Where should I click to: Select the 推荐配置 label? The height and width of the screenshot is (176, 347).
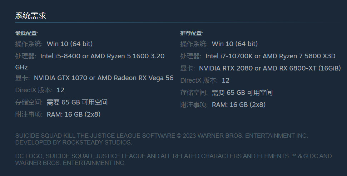[191, 33]
